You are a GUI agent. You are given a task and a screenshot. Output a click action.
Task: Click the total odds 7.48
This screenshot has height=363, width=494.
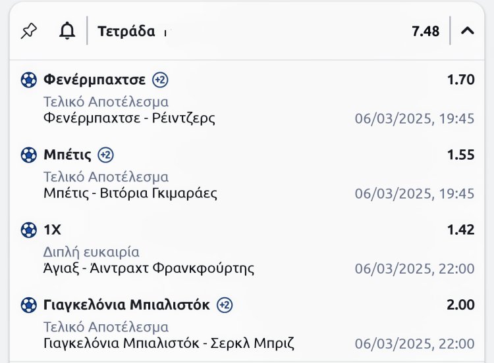(x=425, y=31)
